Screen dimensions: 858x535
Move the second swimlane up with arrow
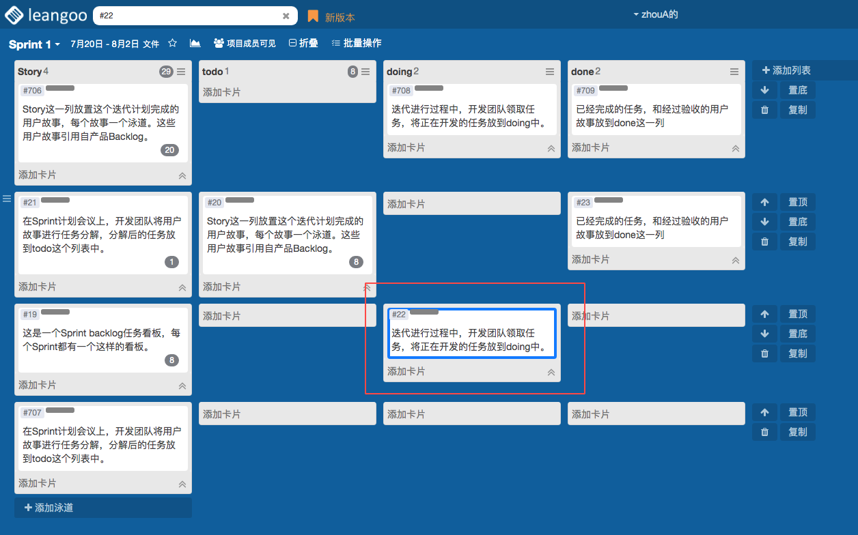(x=764, y=202)
